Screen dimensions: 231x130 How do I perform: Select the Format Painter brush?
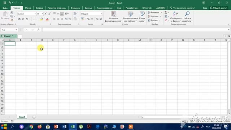click(12, 20)
